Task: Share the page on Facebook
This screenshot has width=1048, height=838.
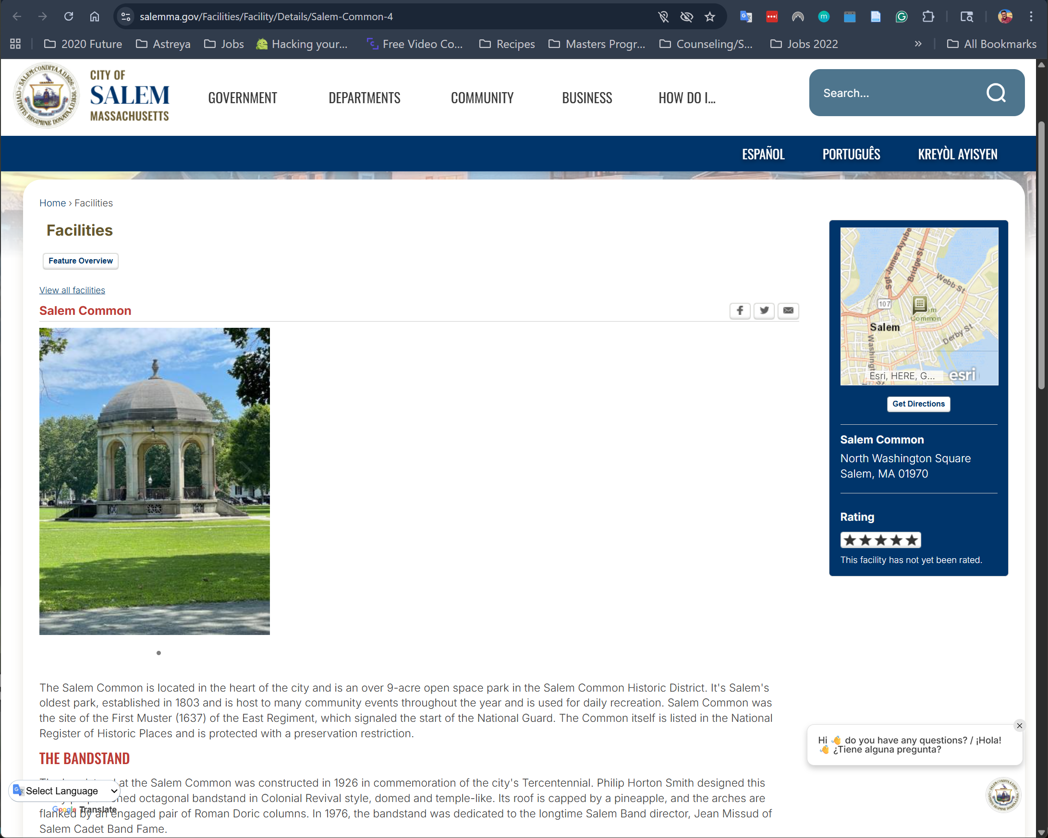Action: 740,311
